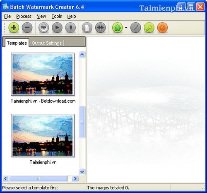Expand the dropdown arrow beside green puzzle
The height and width of the screenshot is (193, 207).
[126, 28]
